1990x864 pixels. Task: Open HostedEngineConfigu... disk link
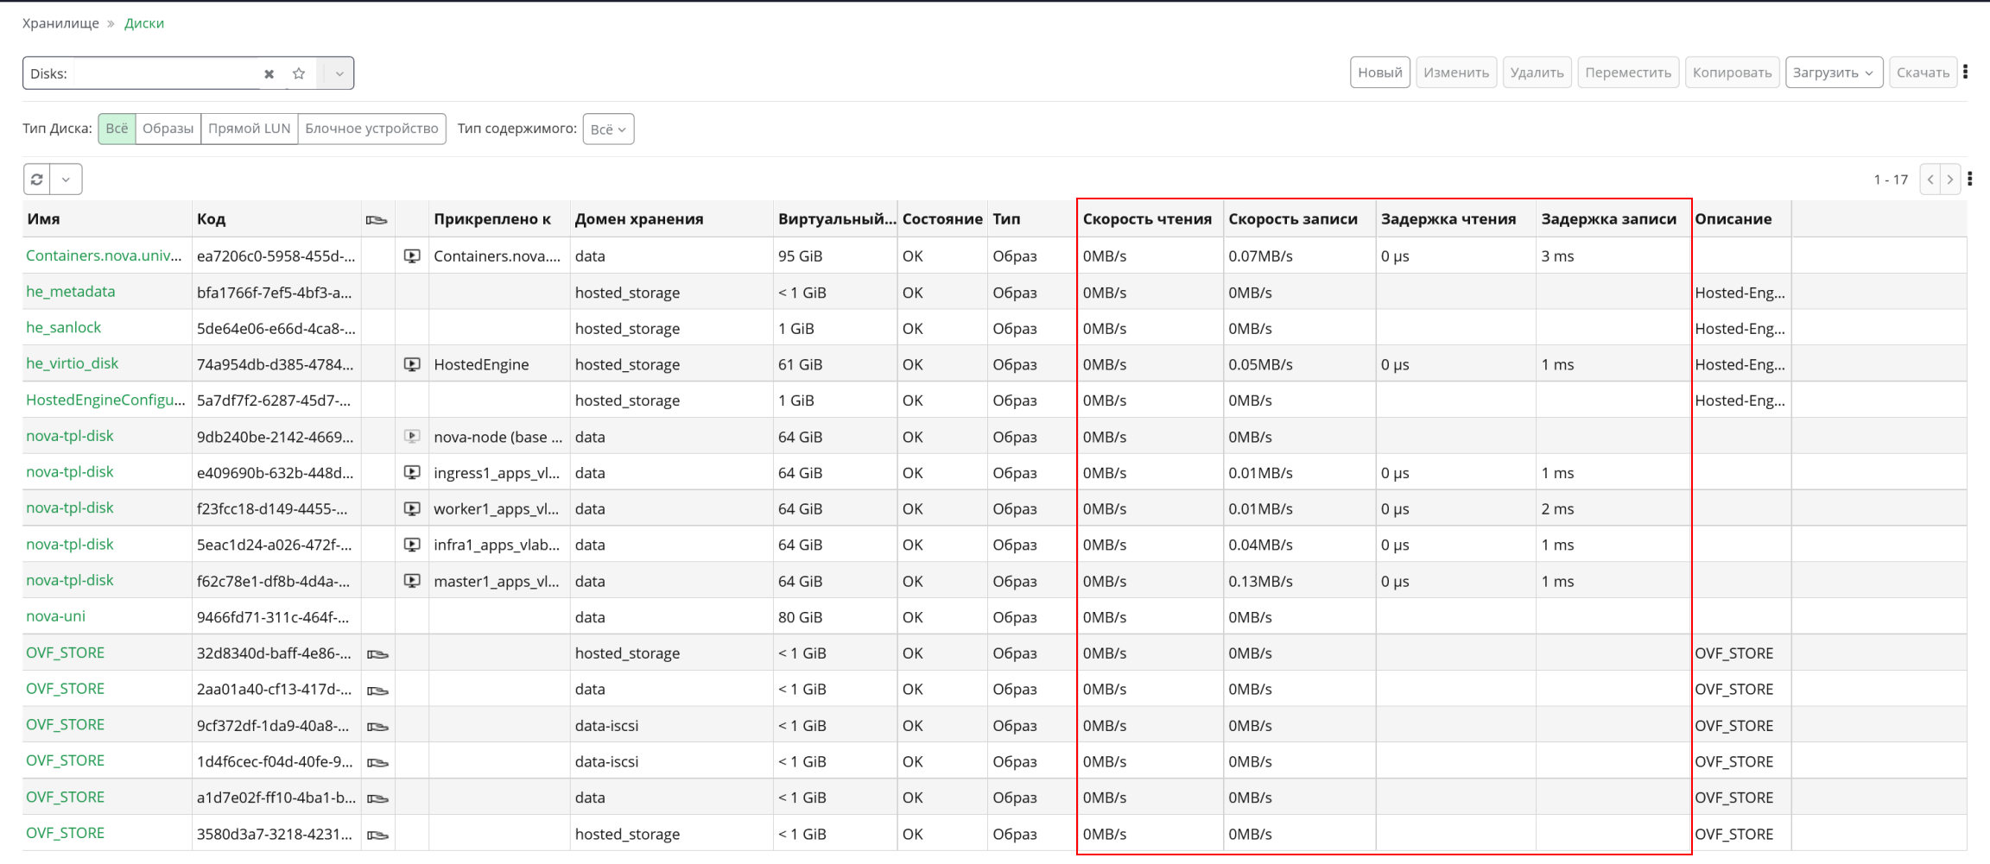click(105, 400)
